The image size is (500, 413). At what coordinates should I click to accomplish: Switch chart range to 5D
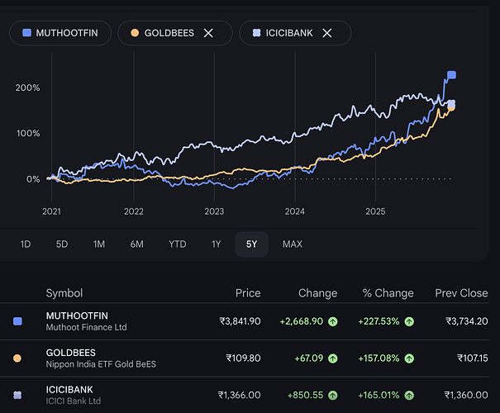pos(62,244)
